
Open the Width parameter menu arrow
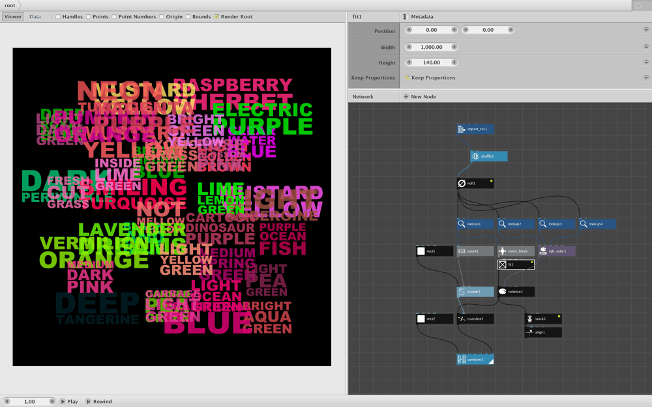[x=645, y=47]
